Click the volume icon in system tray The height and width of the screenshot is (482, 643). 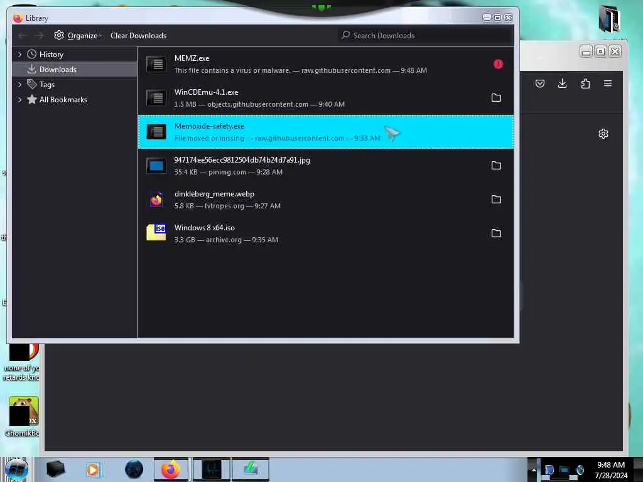pyautogui.click(x=580, y=469)
